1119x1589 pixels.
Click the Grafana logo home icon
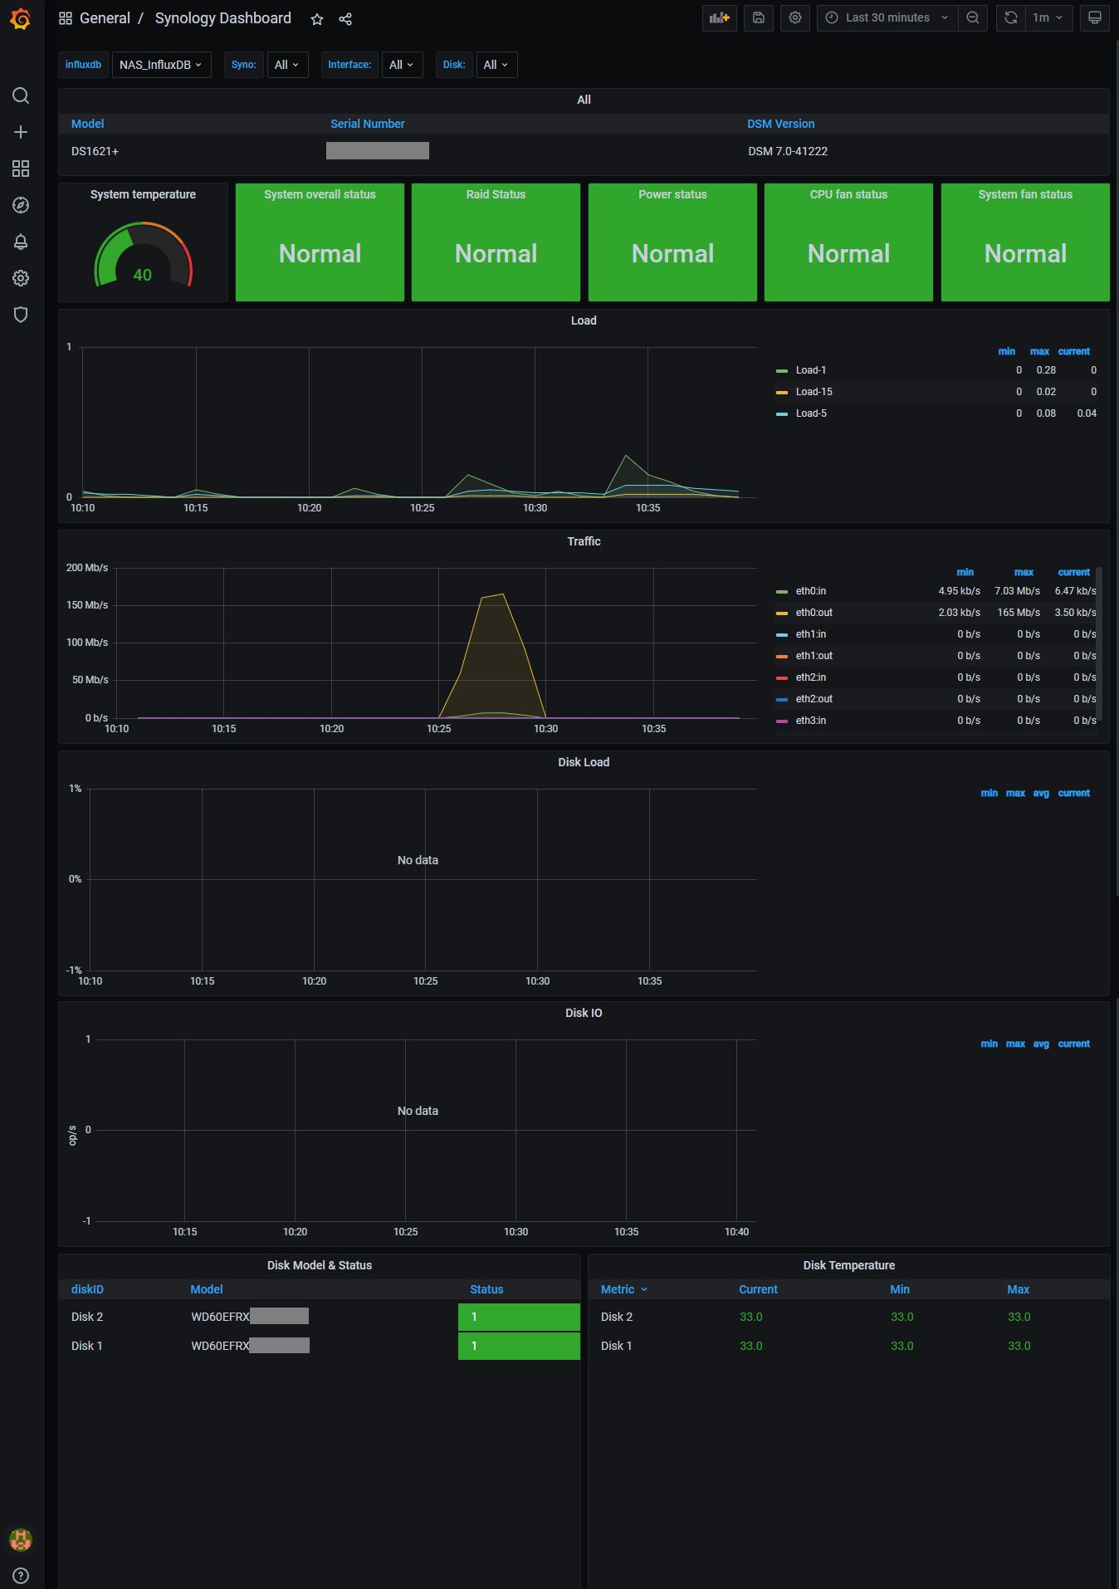(21, 18)
